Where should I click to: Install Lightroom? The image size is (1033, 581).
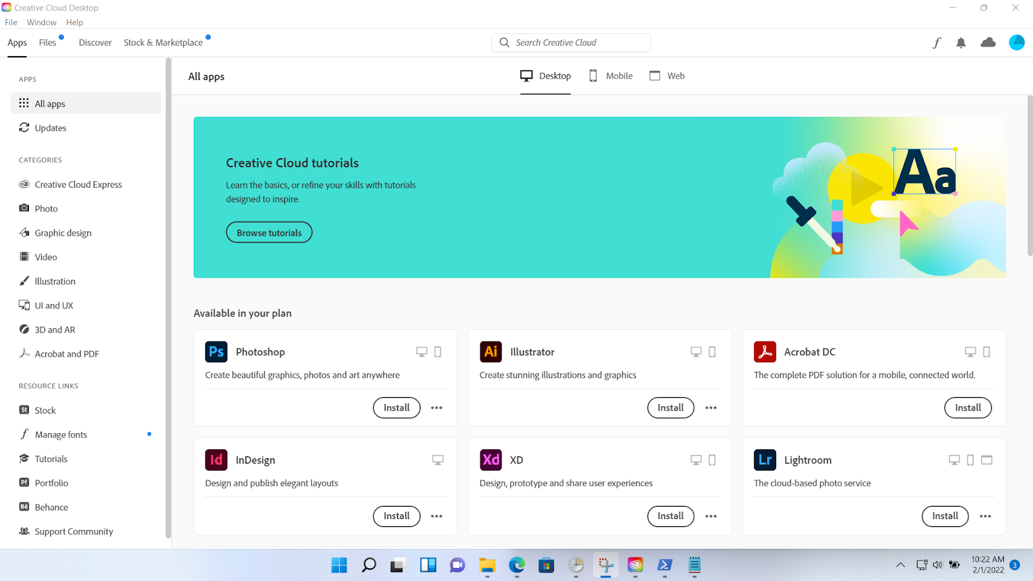point(945,516)
